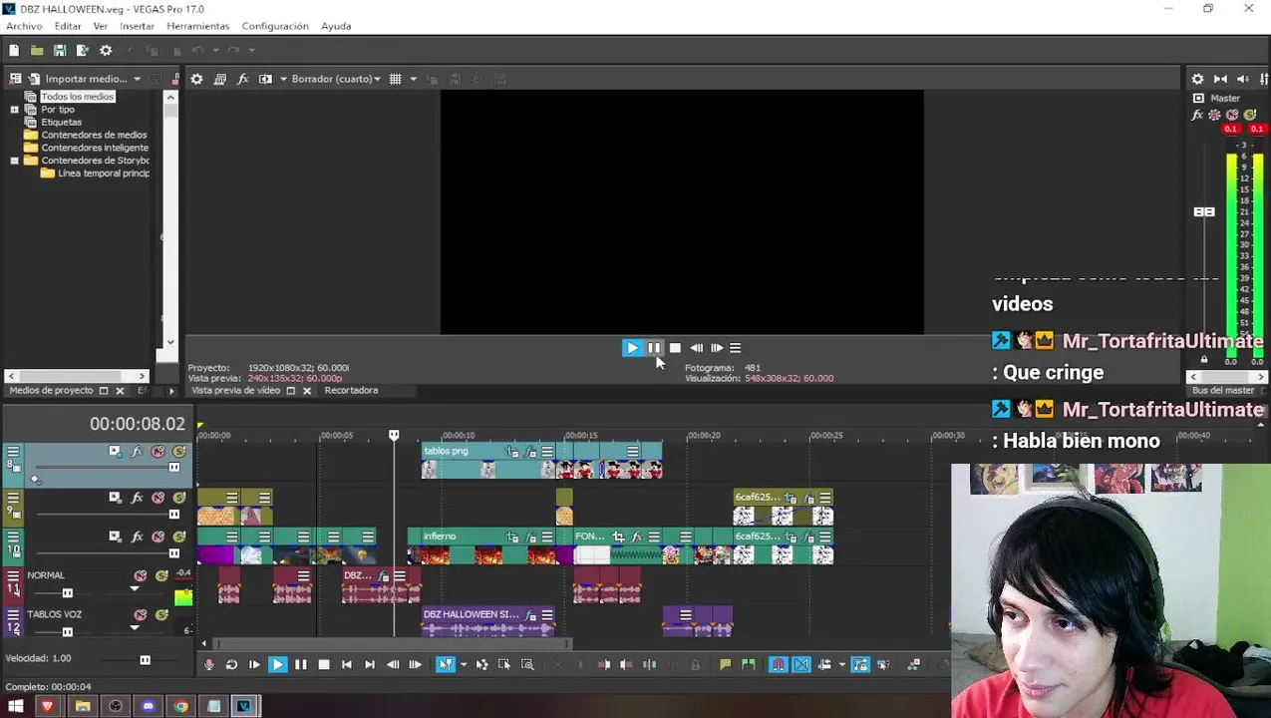Solo track 10 video track

click(178, 537)
